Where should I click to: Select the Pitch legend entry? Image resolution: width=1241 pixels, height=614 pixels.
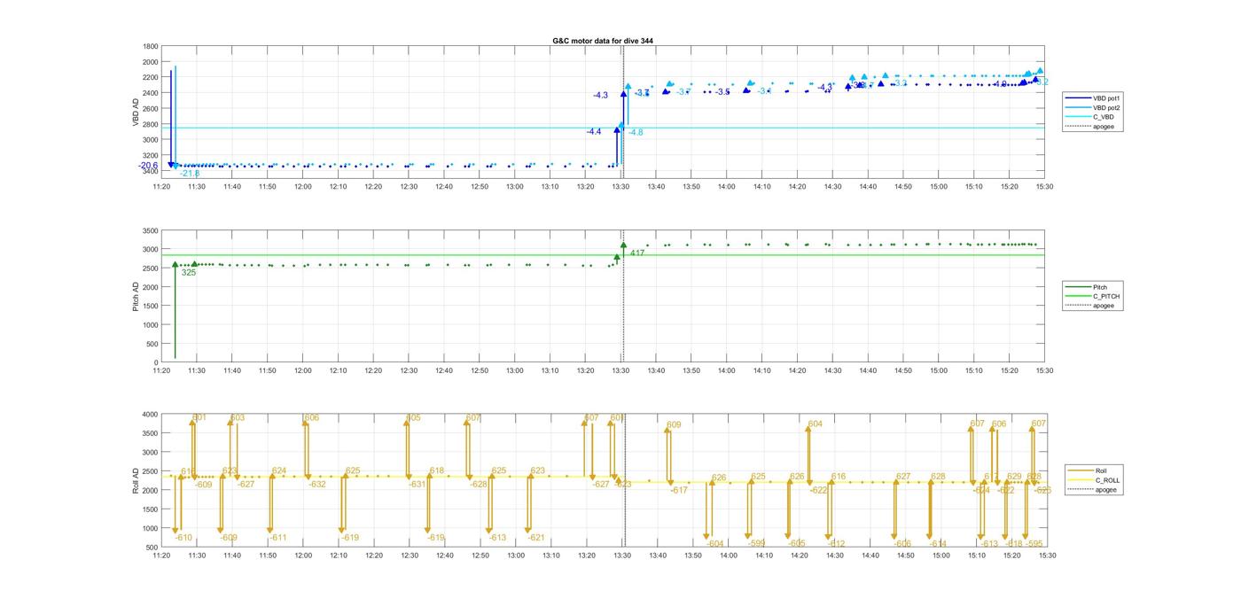tap(1087, 287)
